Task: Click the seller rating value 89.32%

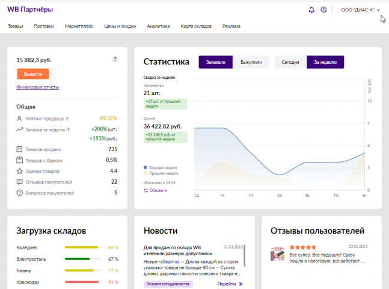Action: point(108,118)
